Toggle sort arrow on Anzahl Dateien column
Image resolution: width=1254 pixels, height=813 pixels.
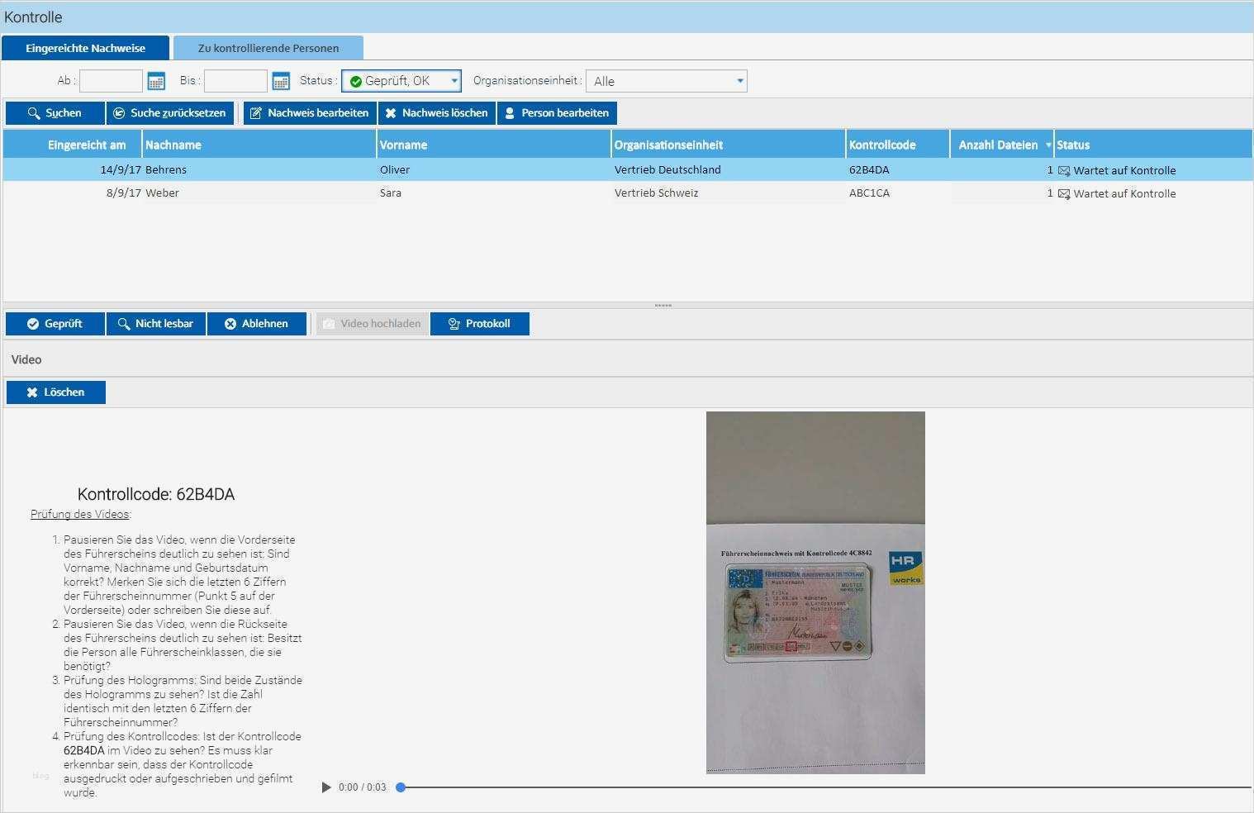point(1048,145)
